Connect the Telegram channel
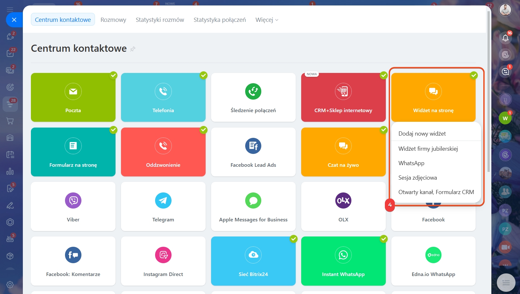Image resolution: width=520 pixels, height=294 pixels. point(163,207)
